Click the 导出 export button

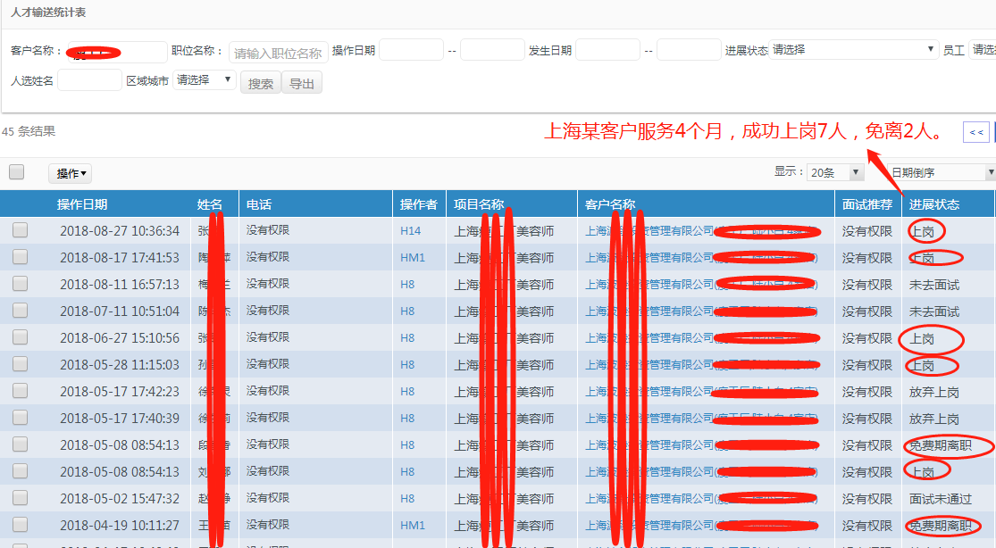click(x=302, y=83)
